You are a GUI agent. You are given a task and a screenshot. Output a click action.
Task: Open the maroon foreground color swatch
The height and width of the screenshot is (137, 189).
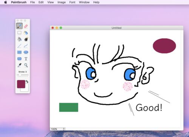[21, 84]
